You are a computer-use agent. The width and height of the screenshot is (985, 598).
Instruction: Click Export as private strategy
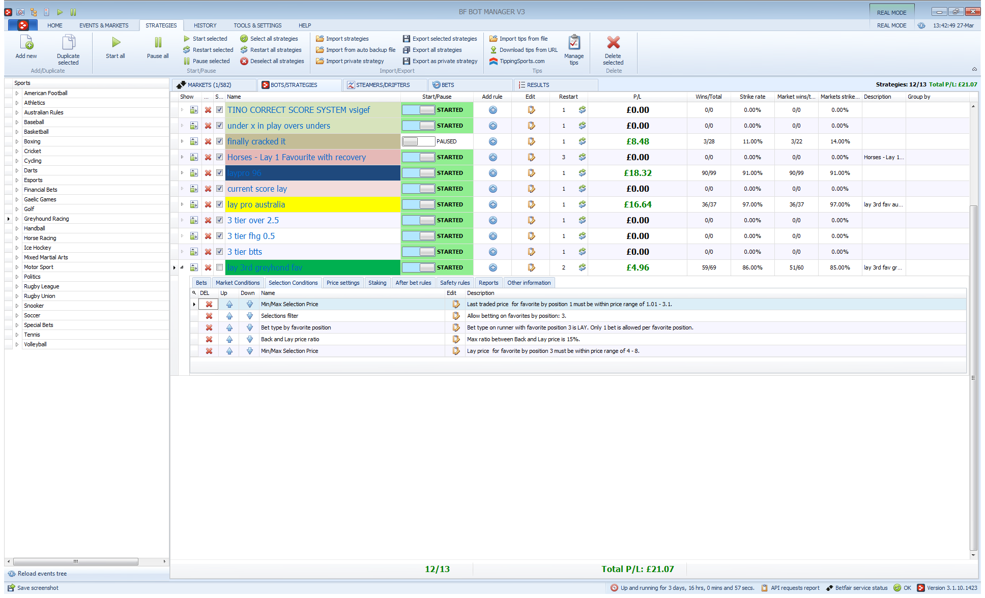pos(440,61)
